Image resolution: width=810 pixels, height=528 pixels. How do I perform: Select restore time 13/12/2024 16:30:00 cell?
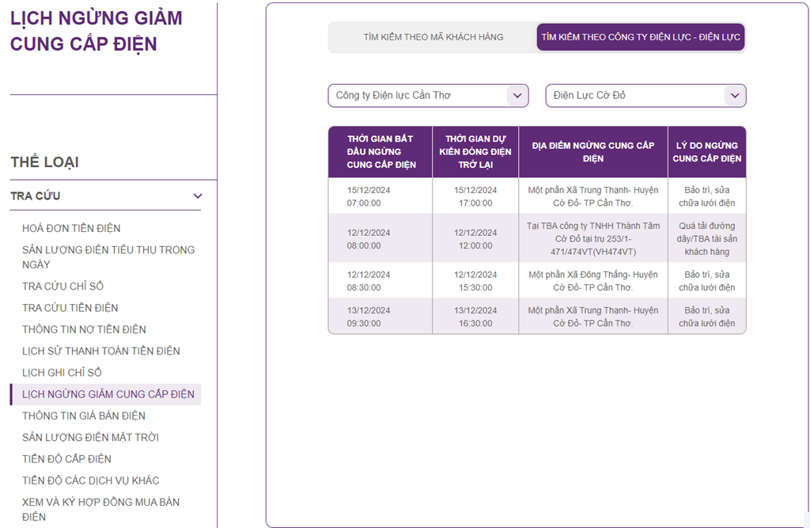pos(475,317)
